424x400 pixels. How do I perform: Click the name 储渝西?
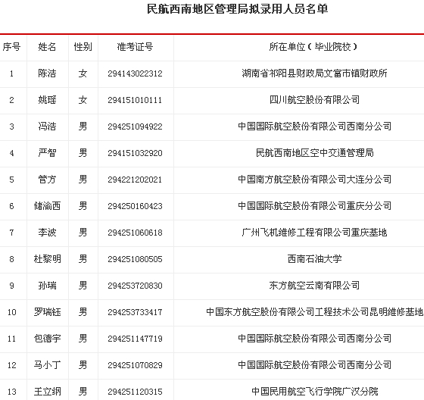click(x=47, y=206)
